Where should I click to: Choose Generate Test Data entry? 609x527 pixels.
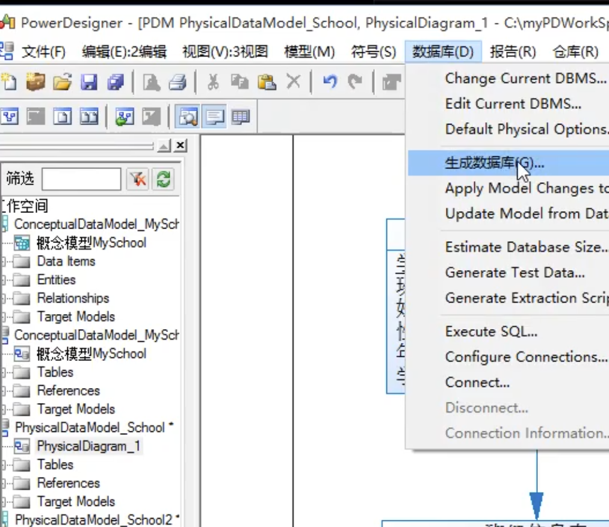509,273
